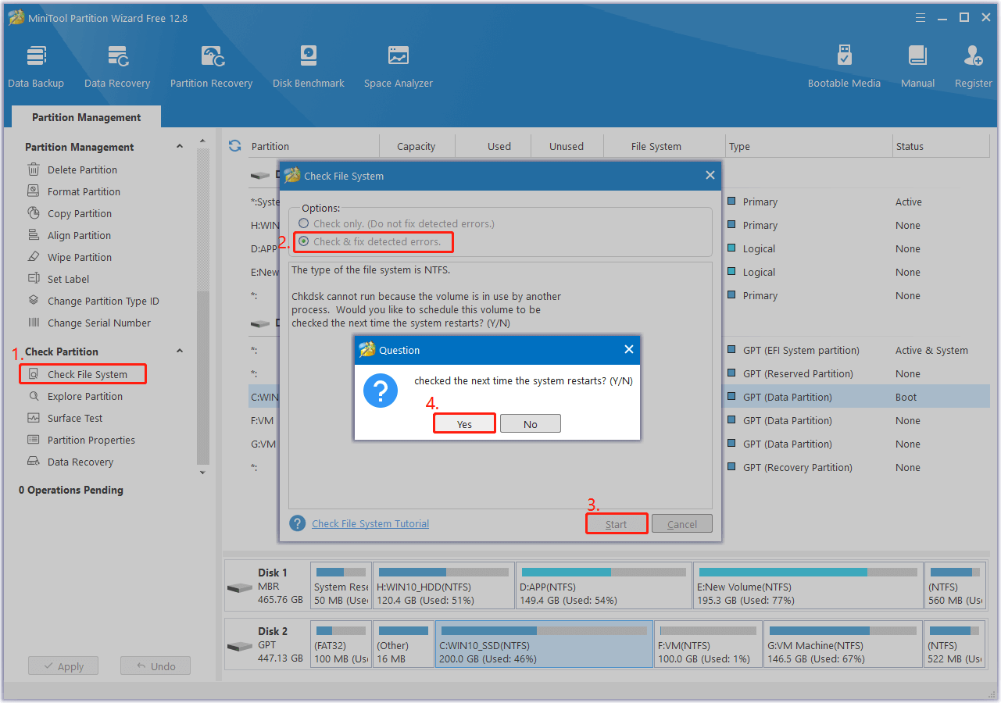Select the H:WIN10_HDD(NTFS) partition block
Viewport: 1001px width, 703px height.
(x=444, y=586)
